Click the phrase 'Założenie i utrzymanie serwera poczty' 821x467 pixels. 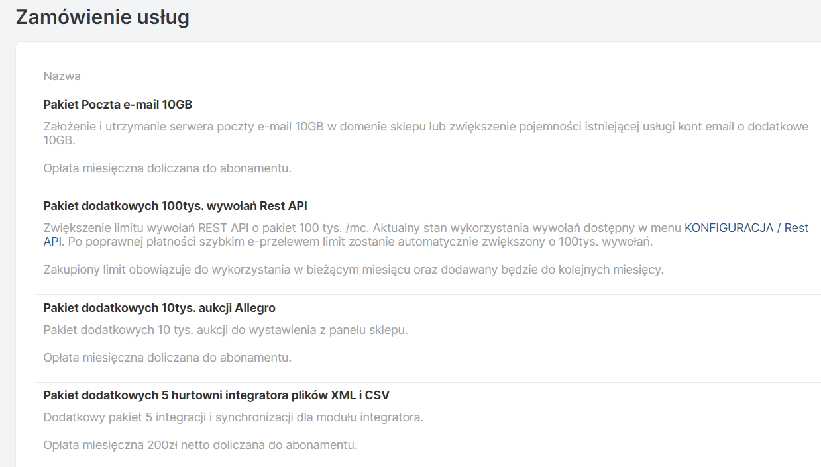click(141, 127)
